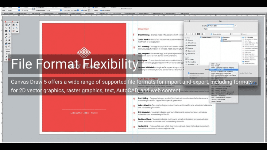Click the blue Save button
Image resolution: width=267 pixels, height=150 pixels.
[x=253, y=83]
